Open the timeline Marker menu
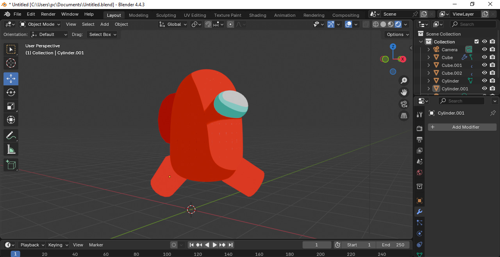Image resolution: width=500 pixels, height=257 pixels. 96,245
